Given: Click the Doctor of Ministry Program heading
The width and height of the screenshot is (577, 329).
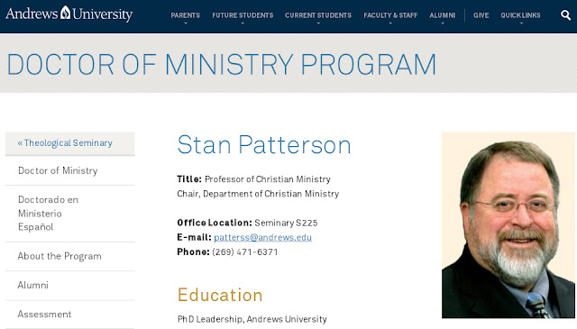Looking at the screenshot, I should [x=222, y=65].
